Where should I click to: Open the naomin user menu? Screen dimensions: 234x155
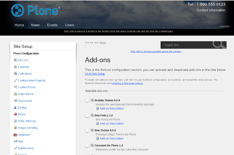[x=224, y=26]
